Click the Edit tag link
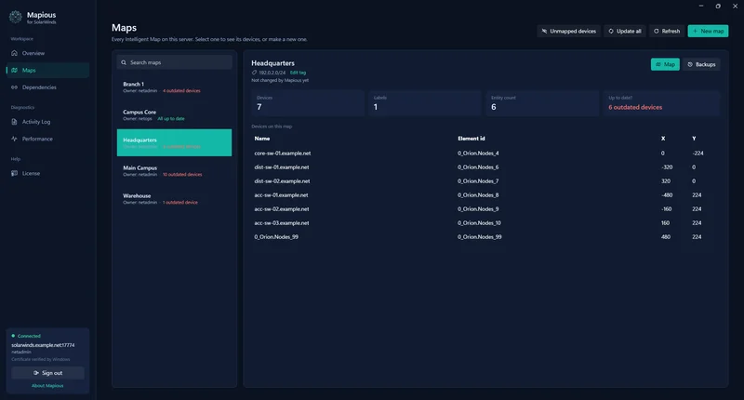Viewport: 744px width, 400px height. click(x=298, y=73)
